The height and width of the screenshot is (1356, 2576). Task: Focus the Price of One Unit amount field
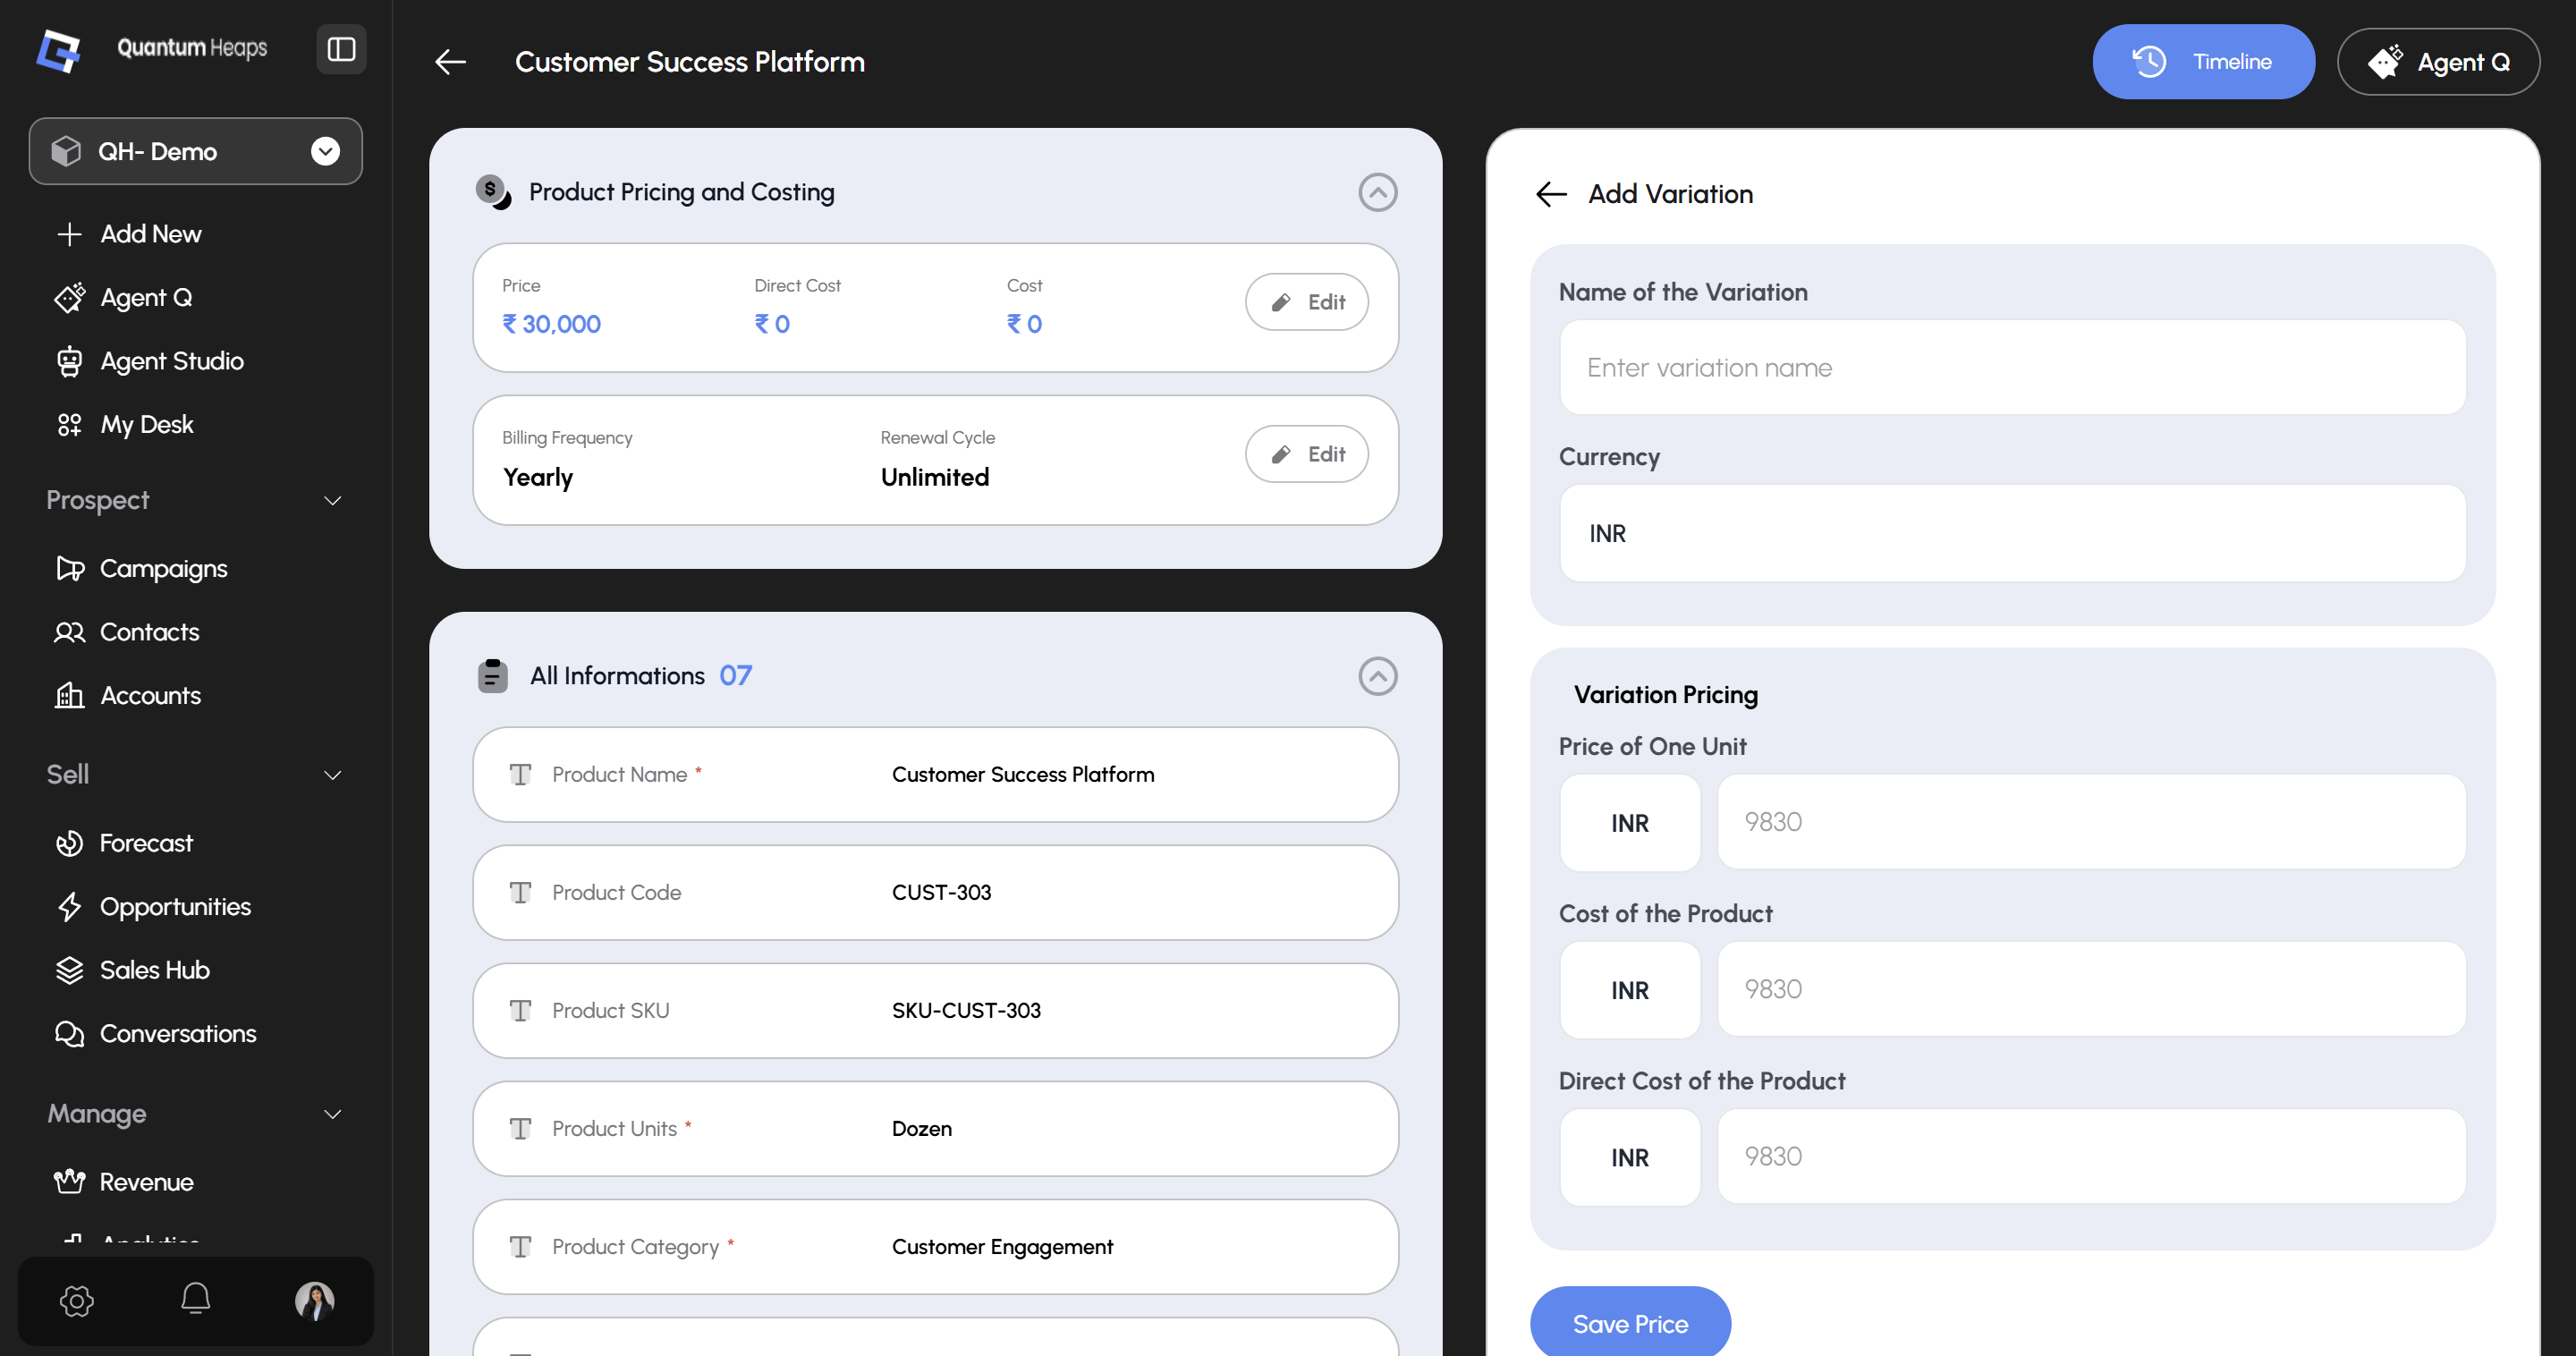coord(2091,822)
